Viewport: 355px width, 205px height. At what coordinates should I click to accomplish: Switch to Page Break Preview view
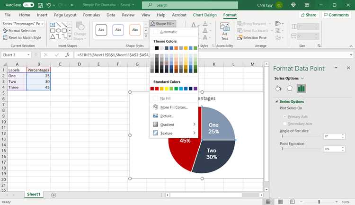point(293,202)
